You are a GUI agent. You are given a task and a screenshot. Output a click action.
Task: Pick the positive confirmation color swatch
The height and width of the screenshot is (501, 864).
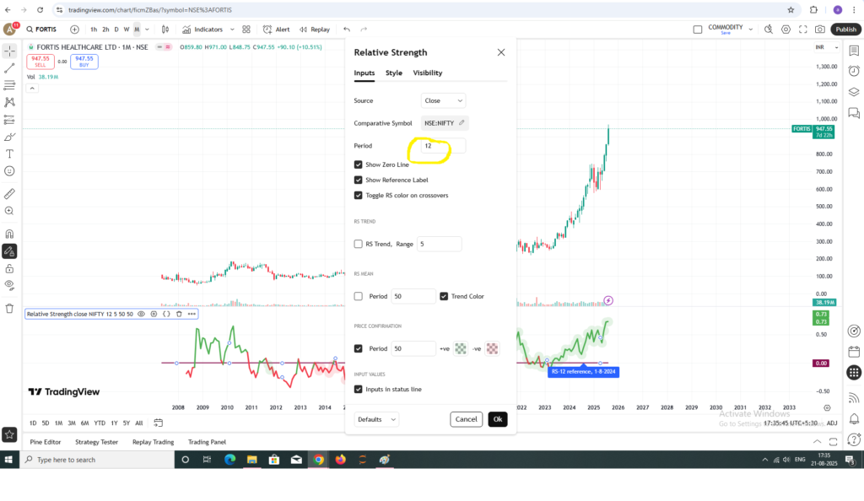[x=460, y=348]
